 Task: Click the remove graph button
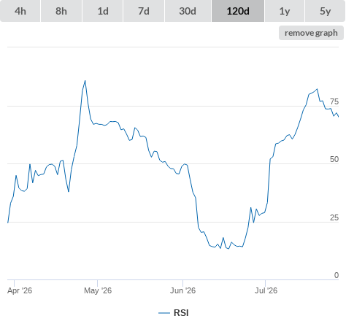(311, 33)
